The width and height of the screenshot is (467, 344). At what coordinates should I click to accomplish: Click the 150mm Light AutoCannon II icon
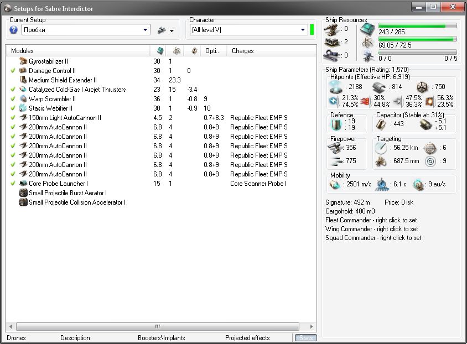tap(23, 118)
